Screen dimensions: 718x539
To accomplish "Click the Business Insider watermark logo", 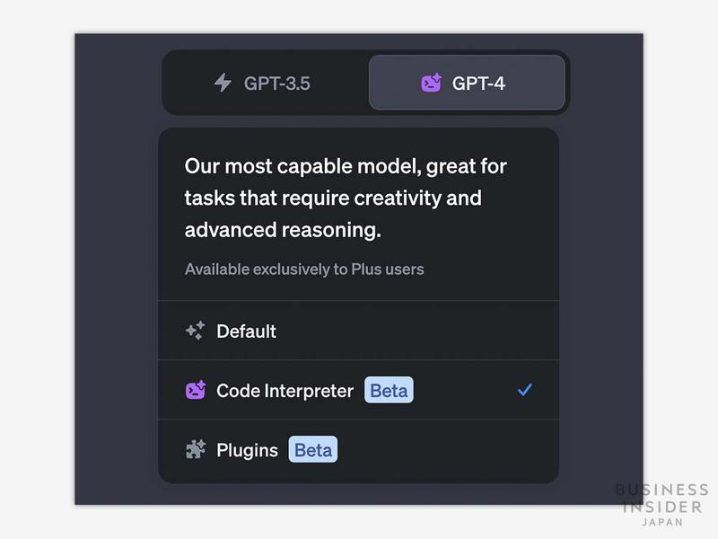I will click(x=661, y=499).
